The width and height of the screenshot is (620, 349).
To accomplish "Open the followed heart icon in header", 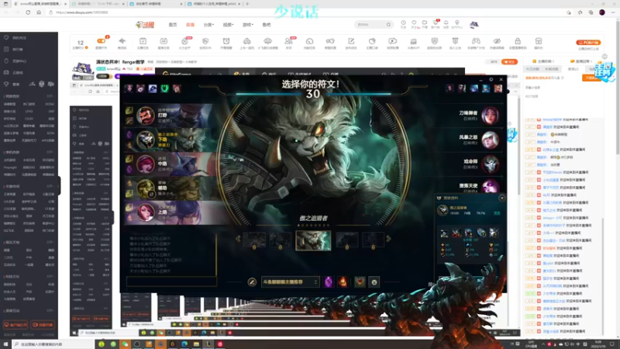I will 414,23.
